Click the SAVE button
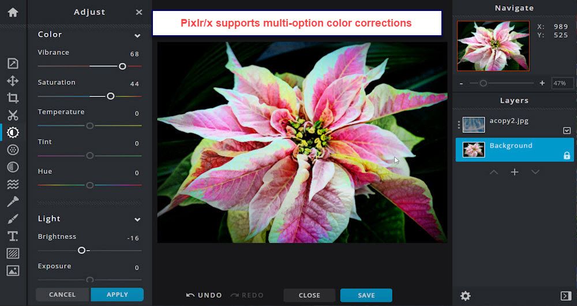 366,296
